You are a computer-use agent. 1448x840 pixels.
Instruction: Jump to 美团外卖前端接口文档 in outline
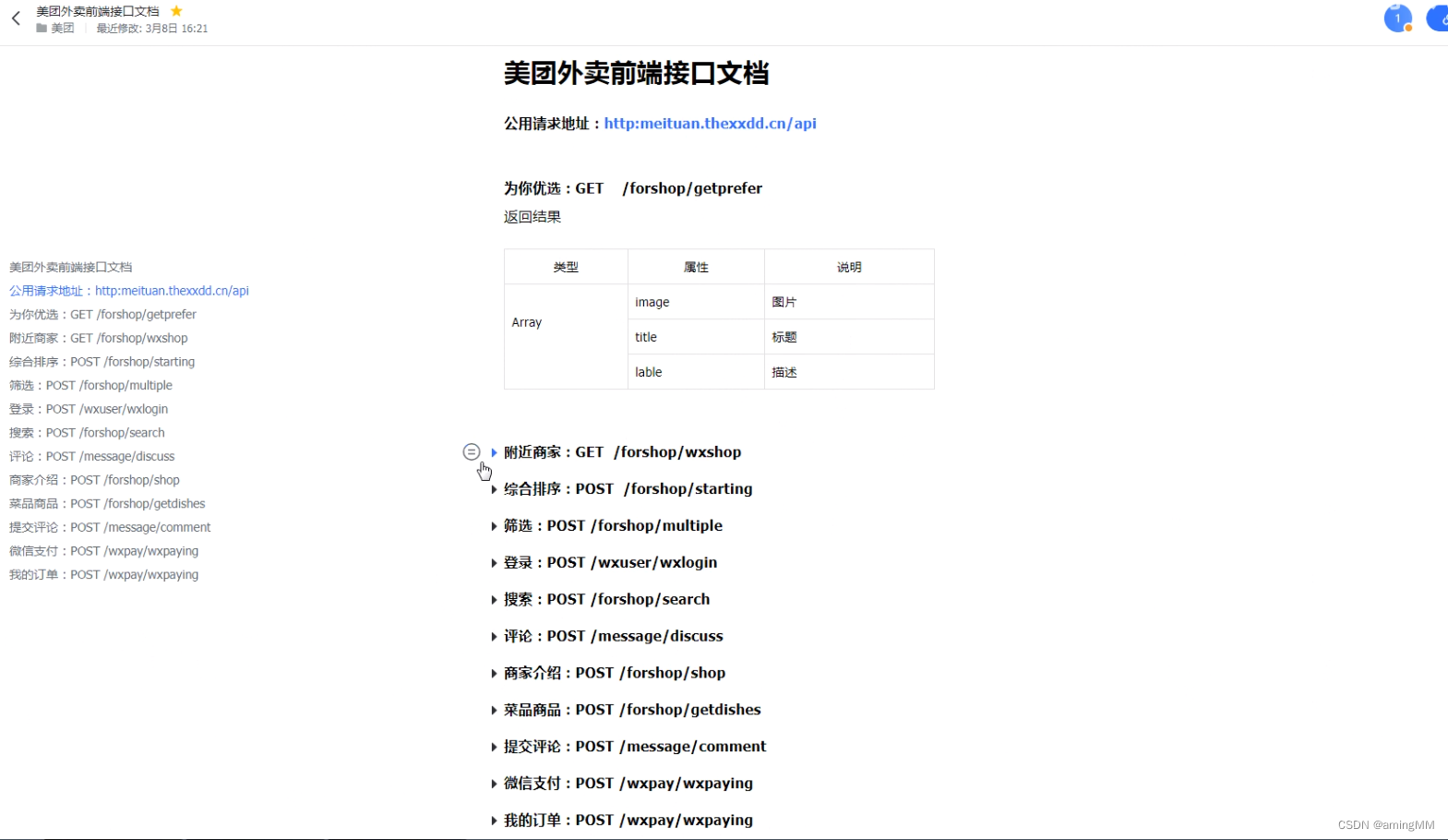pyautogui.click(x=71, y=267)
